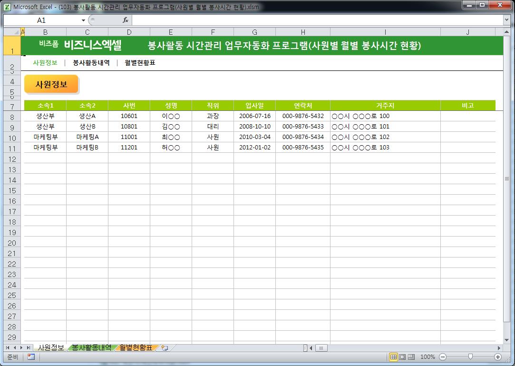Screen dimensions: 515x366
Task: Click the zoom in plus button
Action: pos(498,357)
